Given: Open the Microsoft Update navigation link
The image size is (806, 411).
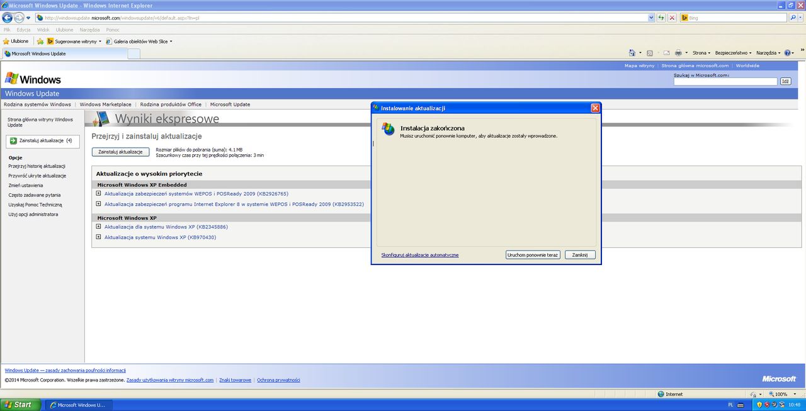Looking at the screenshot, I should coord(230,104).
